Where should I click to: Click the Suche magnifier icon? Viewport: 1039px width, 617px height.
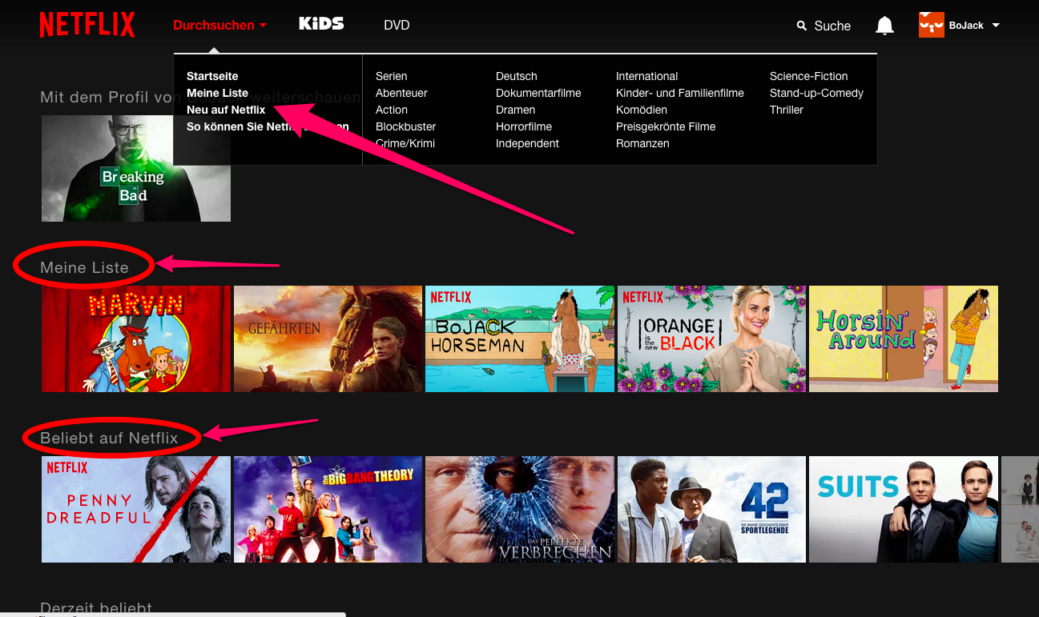tap(802, 26)
